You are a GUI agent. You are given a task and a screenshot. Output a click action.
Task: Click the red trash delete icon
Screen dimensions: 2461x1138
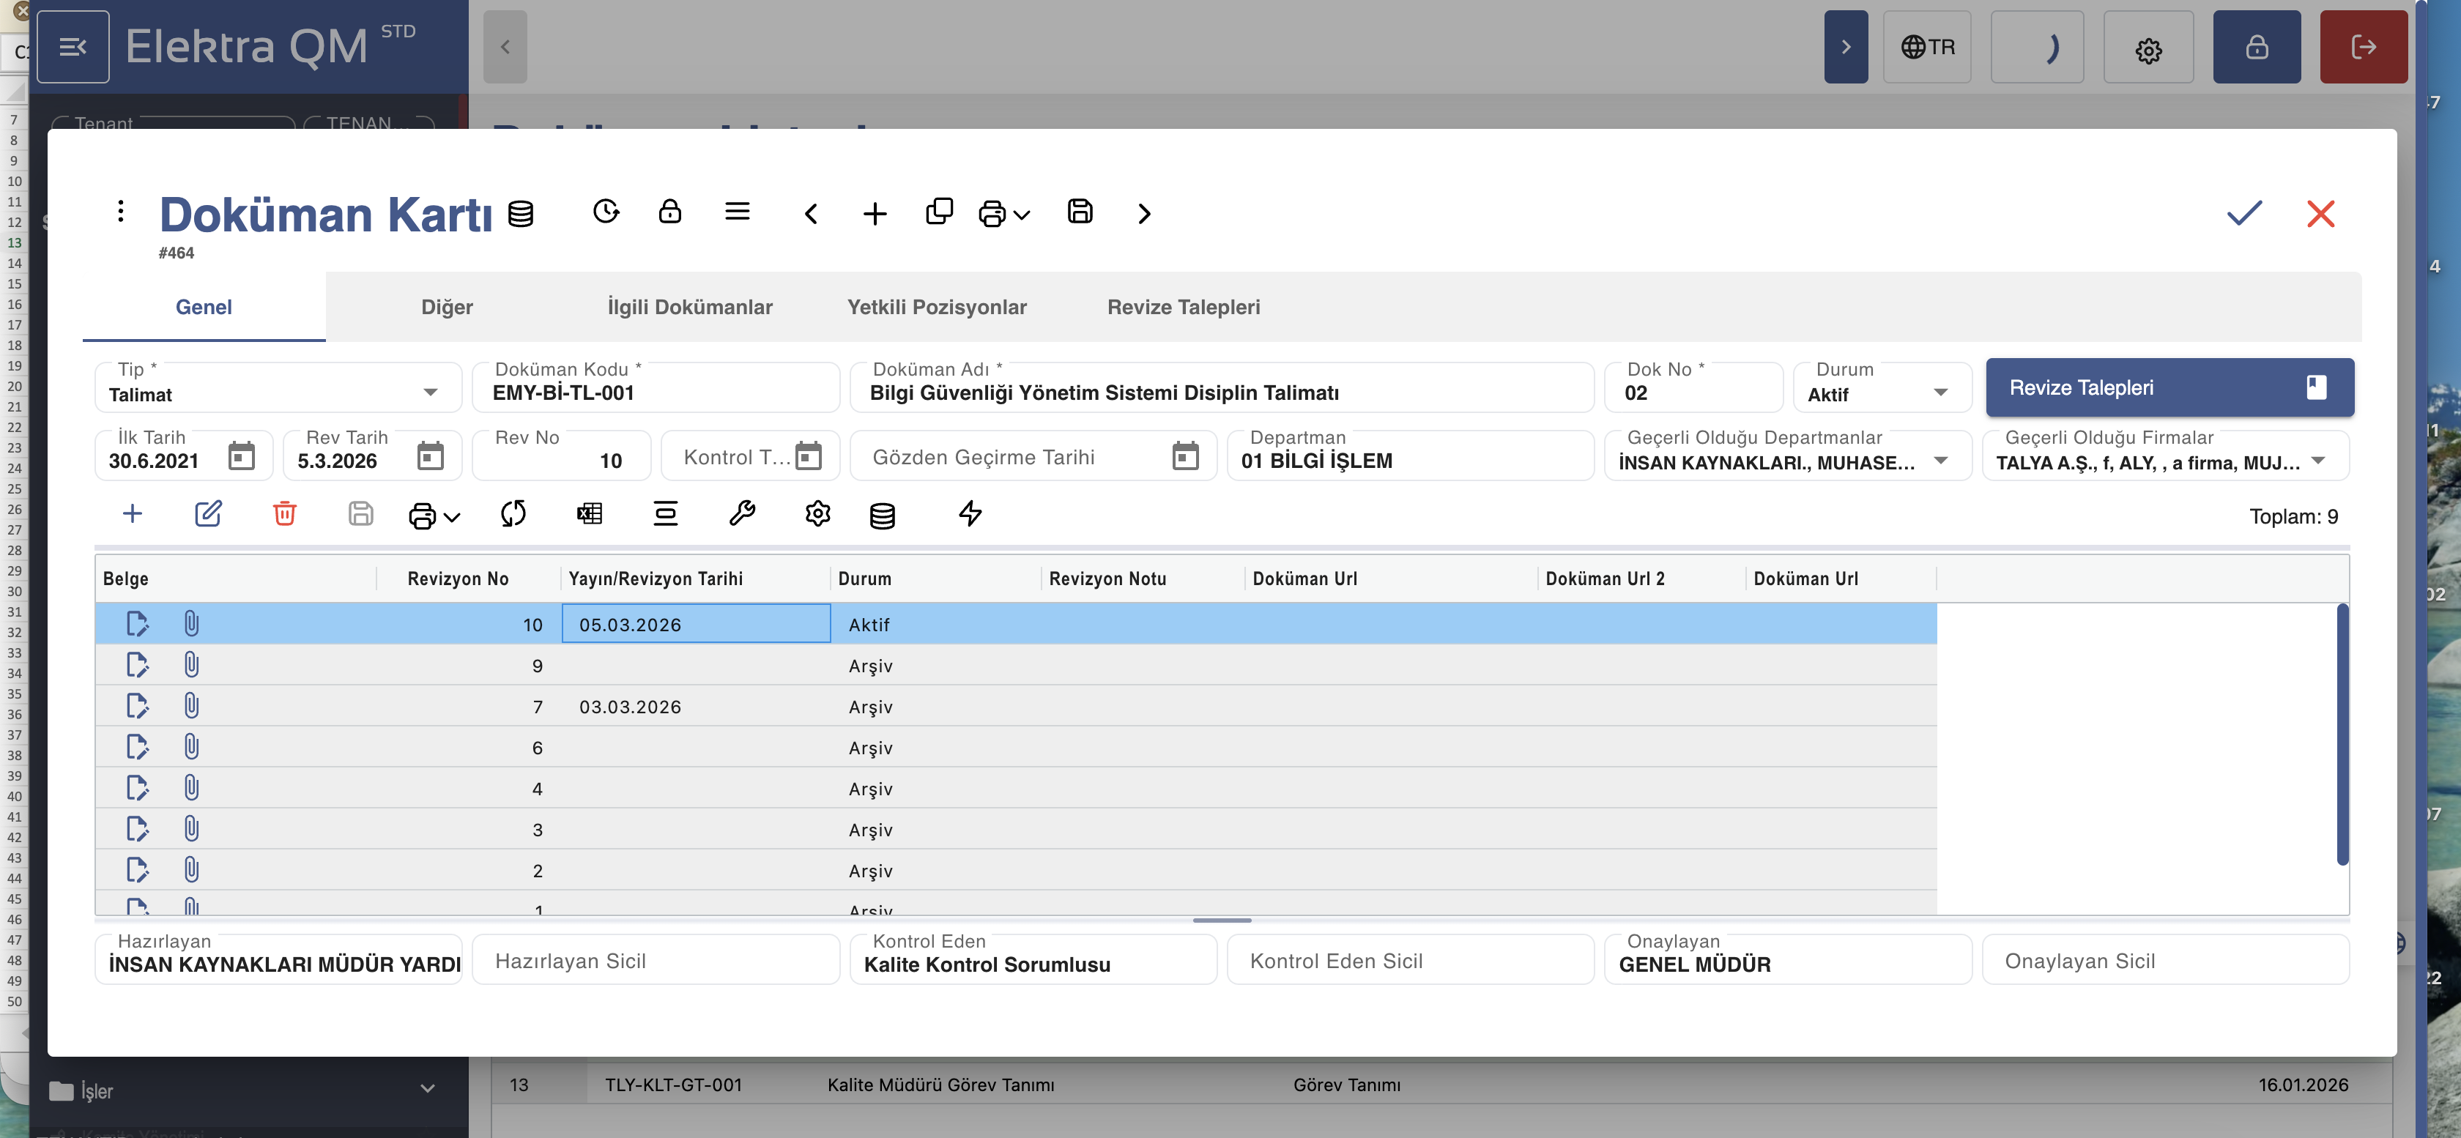click(283, 514)
